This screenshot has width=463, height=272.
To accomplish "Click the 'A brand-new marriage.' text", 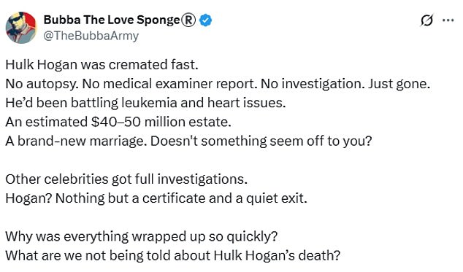I will (76, 141).
